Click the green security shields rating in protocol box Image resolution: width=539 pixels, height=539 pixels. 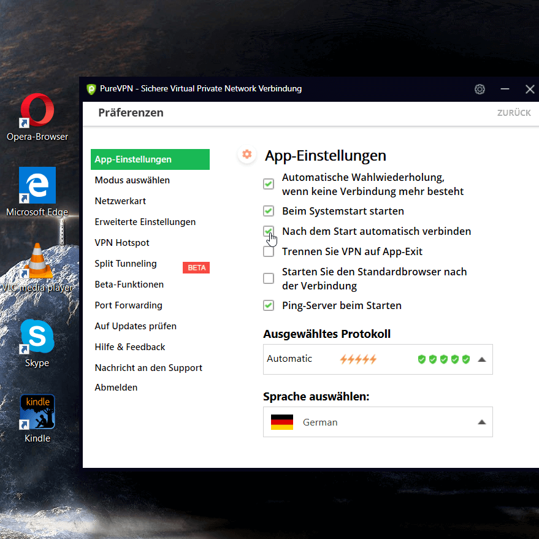click(x=443, y=359)
